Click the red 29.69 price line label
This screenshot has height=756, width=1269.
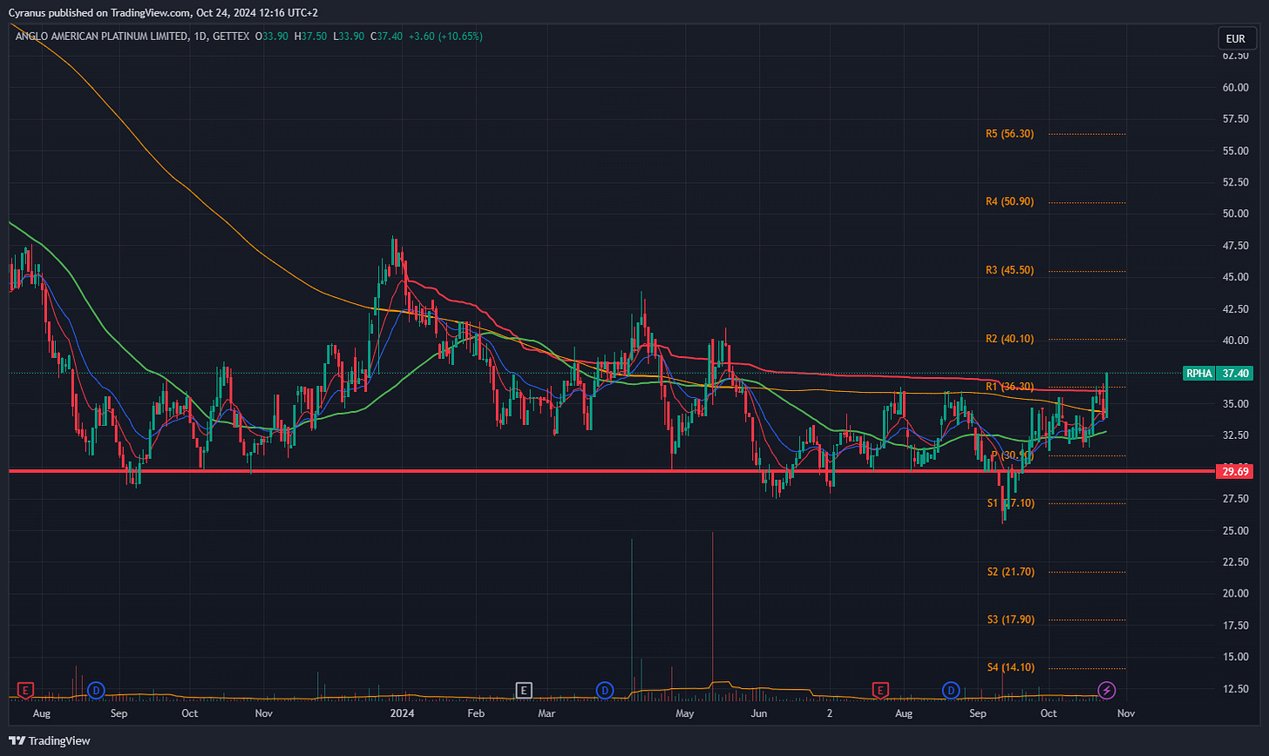pos(1235,471)
